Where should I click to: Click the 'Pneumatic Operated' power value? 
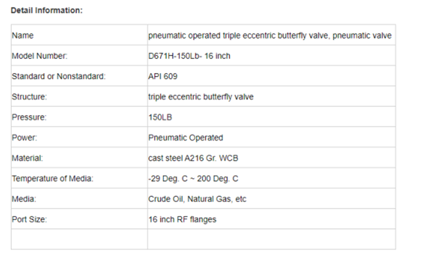[185, 138]
